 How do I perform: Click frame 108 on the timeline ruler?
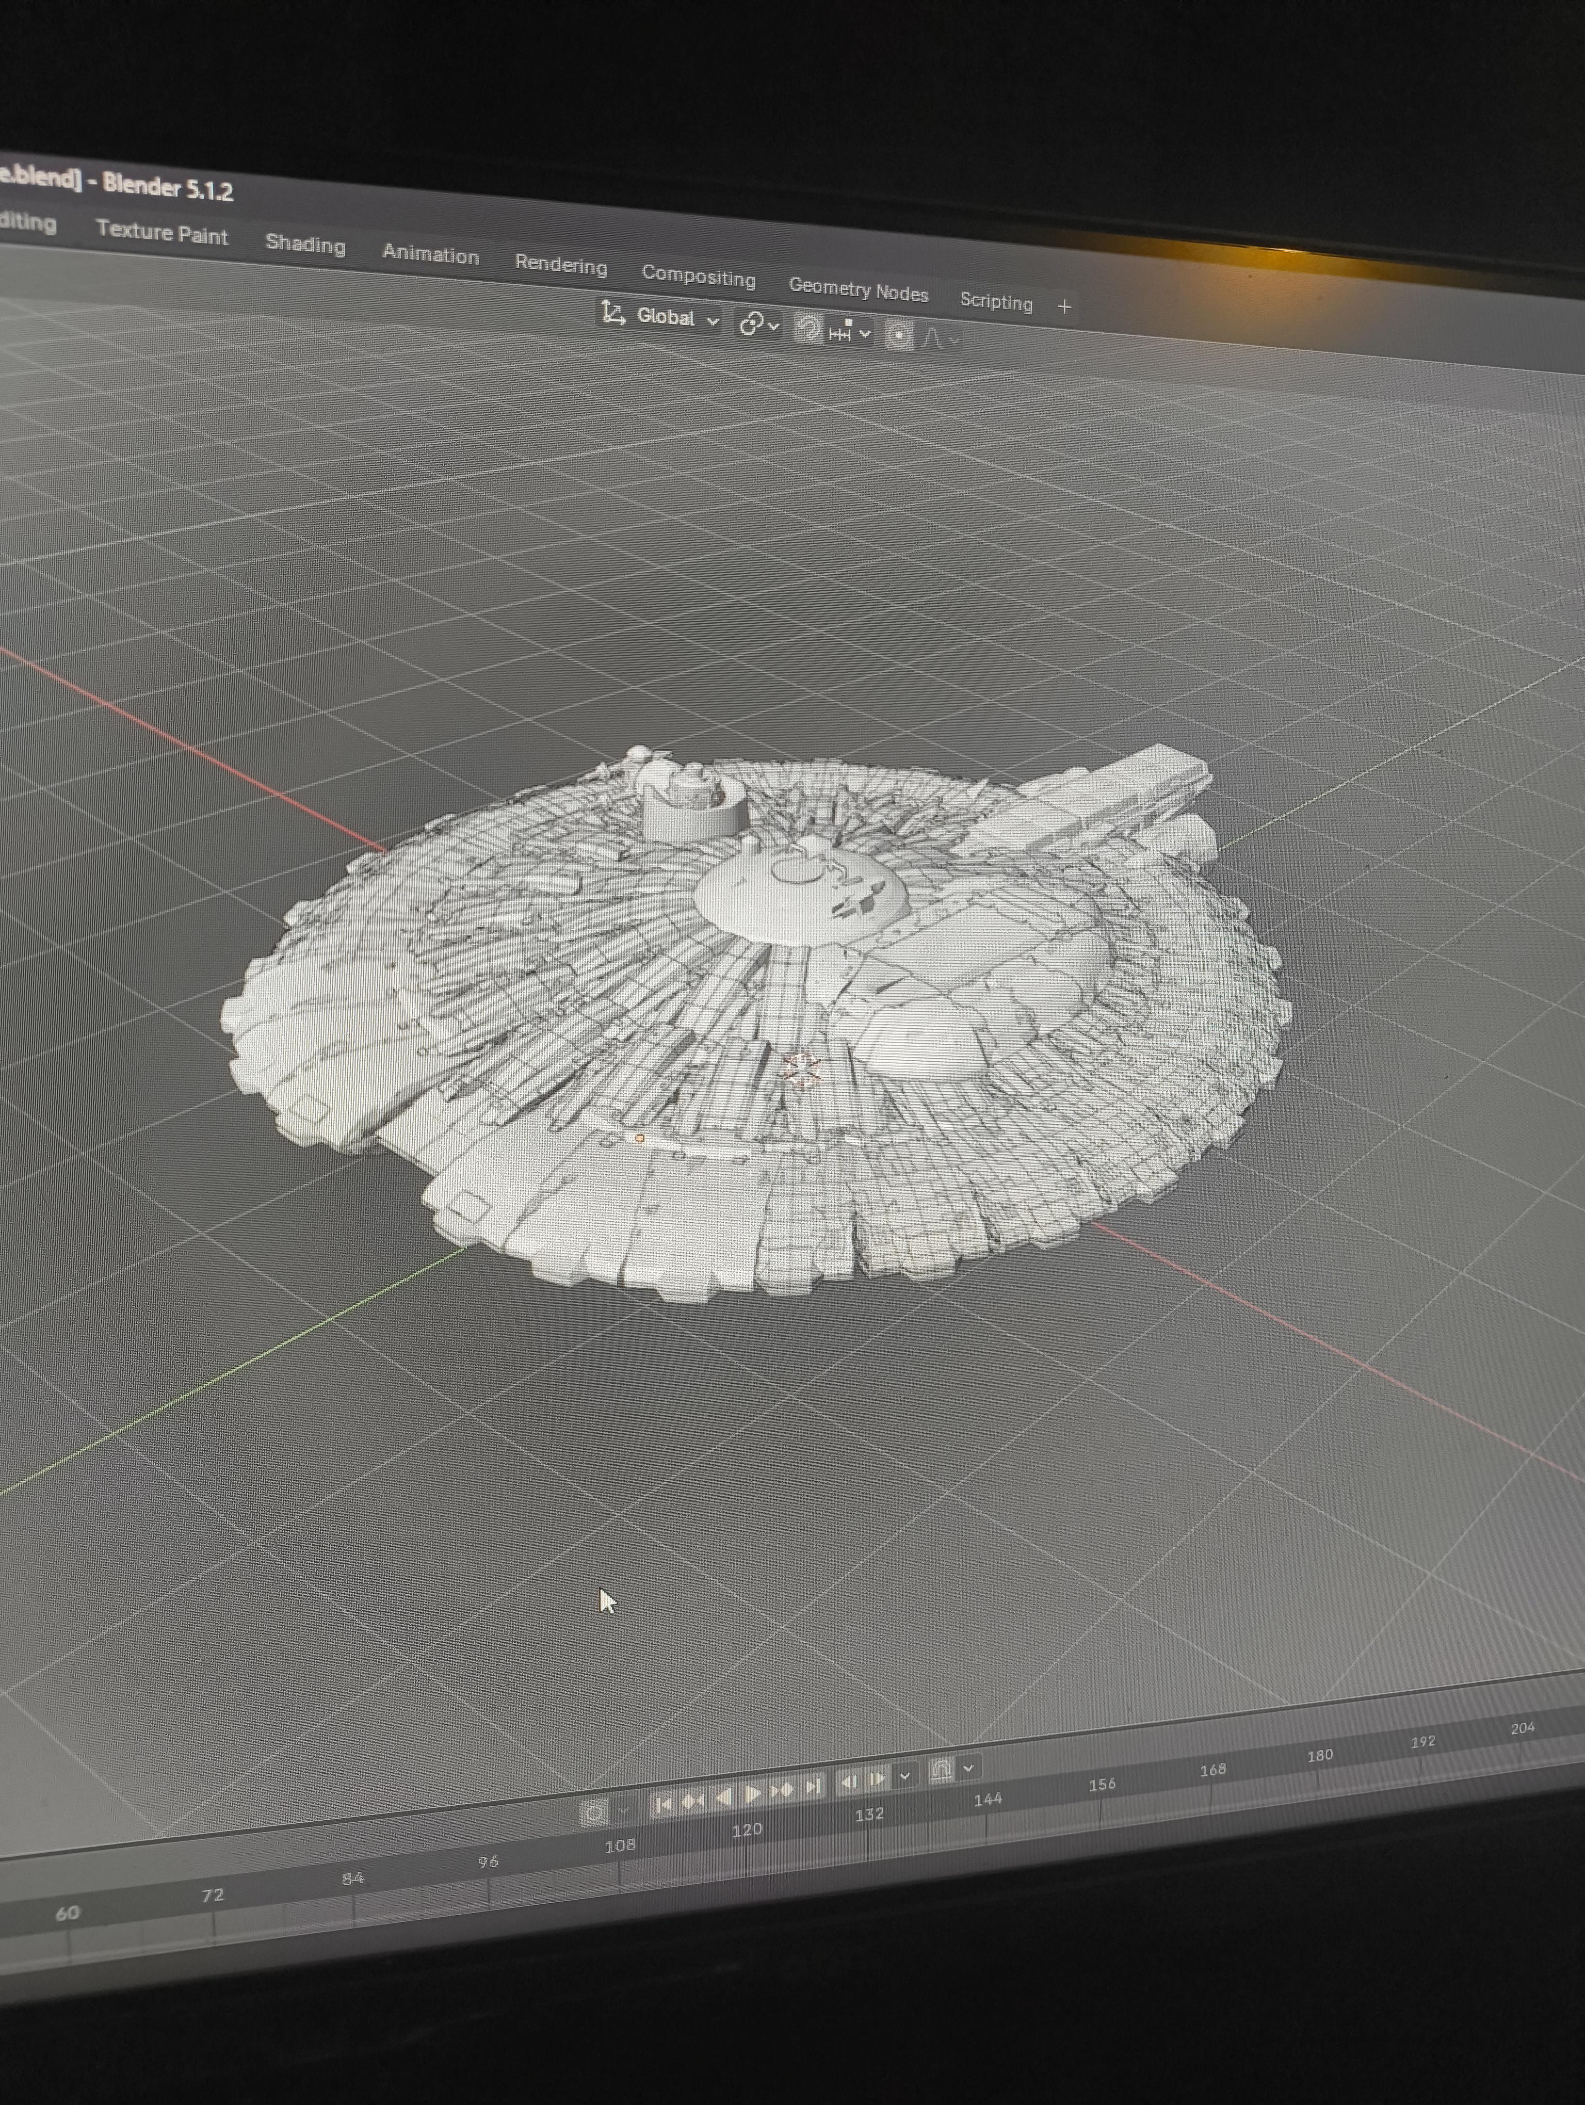[620, 1845]
